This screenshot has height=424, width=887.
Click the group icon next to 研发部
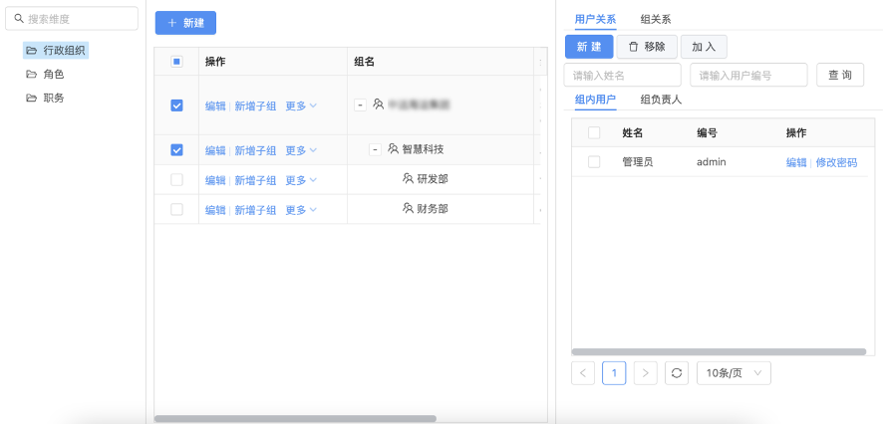point(408,178)
